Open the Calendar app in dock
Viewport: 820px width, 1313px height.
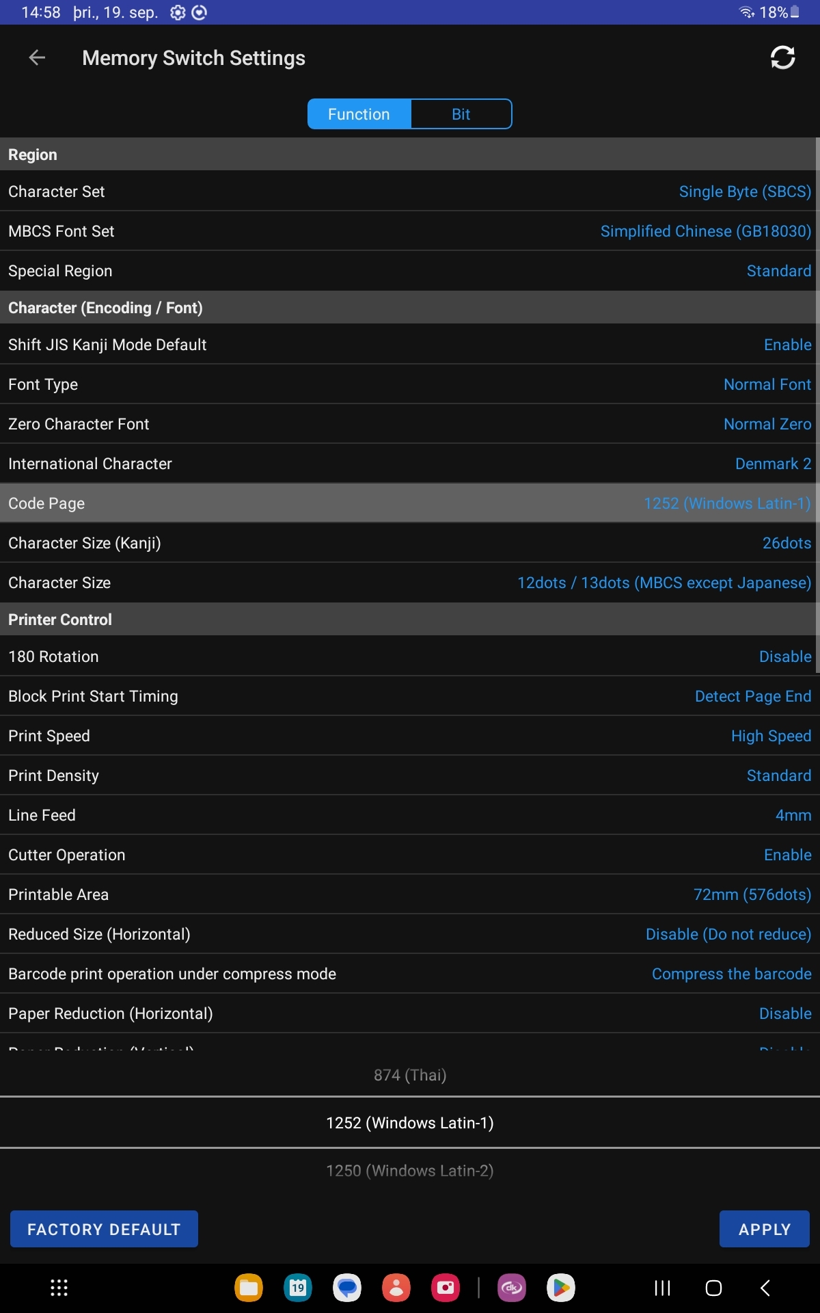click(298, 1288)
